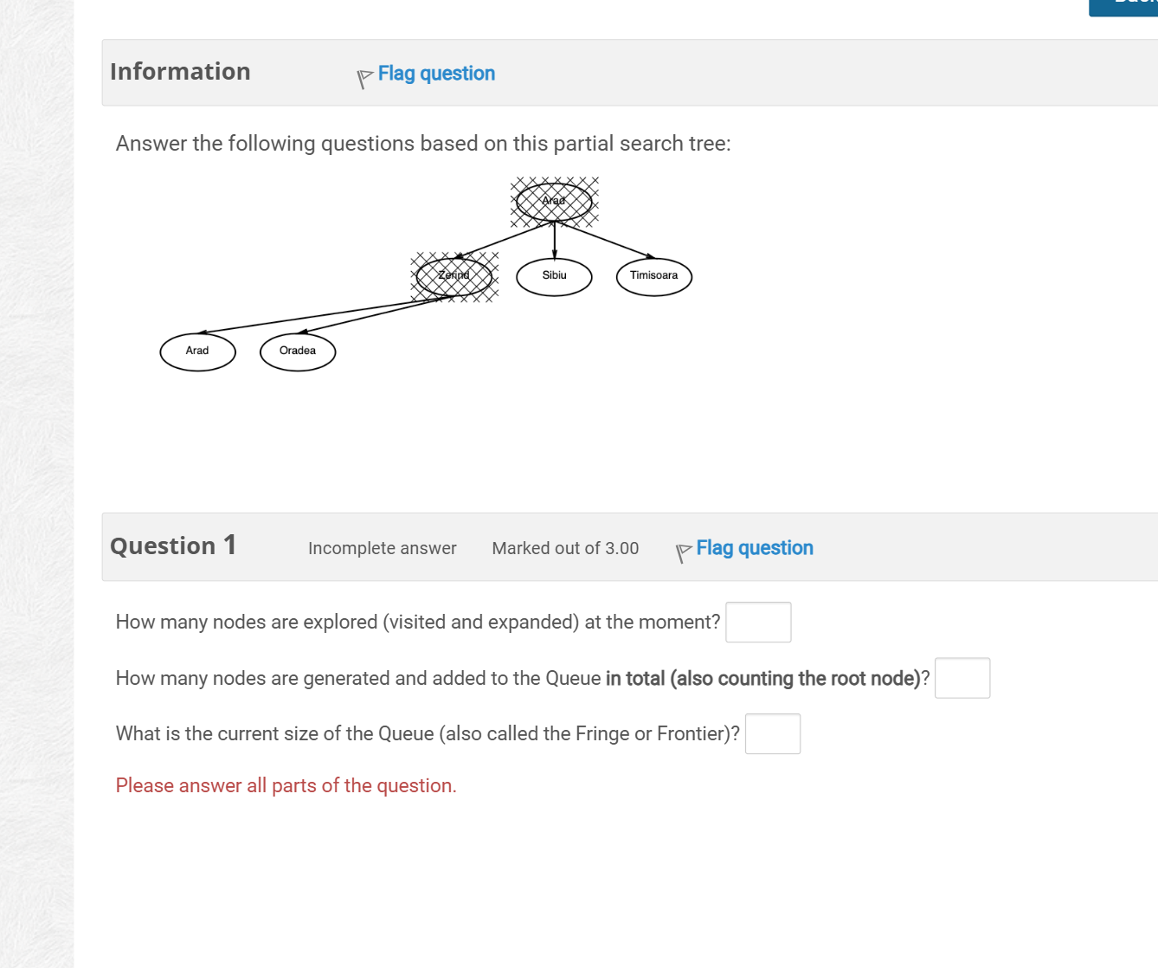The image size is (1158, 968).
Task: Select the Question 1 section header
Action: pyautogui.click(x=173, y=545)
